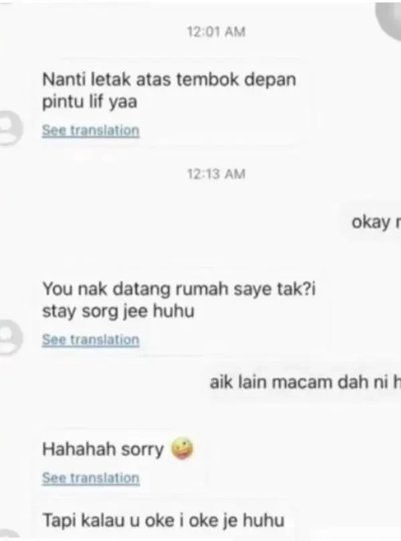Viewport: 401px width, 541px height.
Task: Tap the 'Tapi kalau u oke i oke je huhu' message
Action: pos(163,520)
